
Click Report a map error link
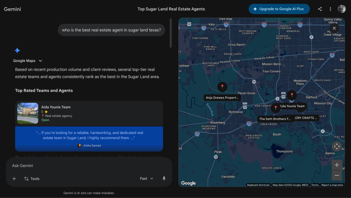[332, 185]
